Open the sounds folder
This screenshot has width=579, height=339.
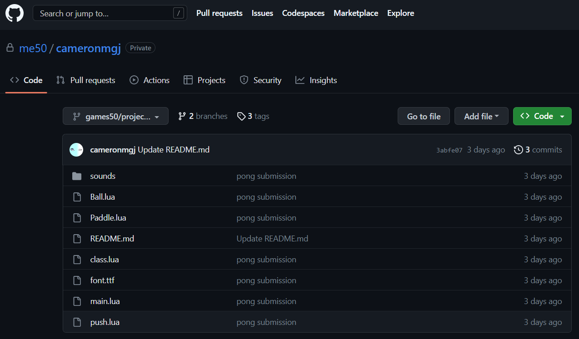coord(103,176)
